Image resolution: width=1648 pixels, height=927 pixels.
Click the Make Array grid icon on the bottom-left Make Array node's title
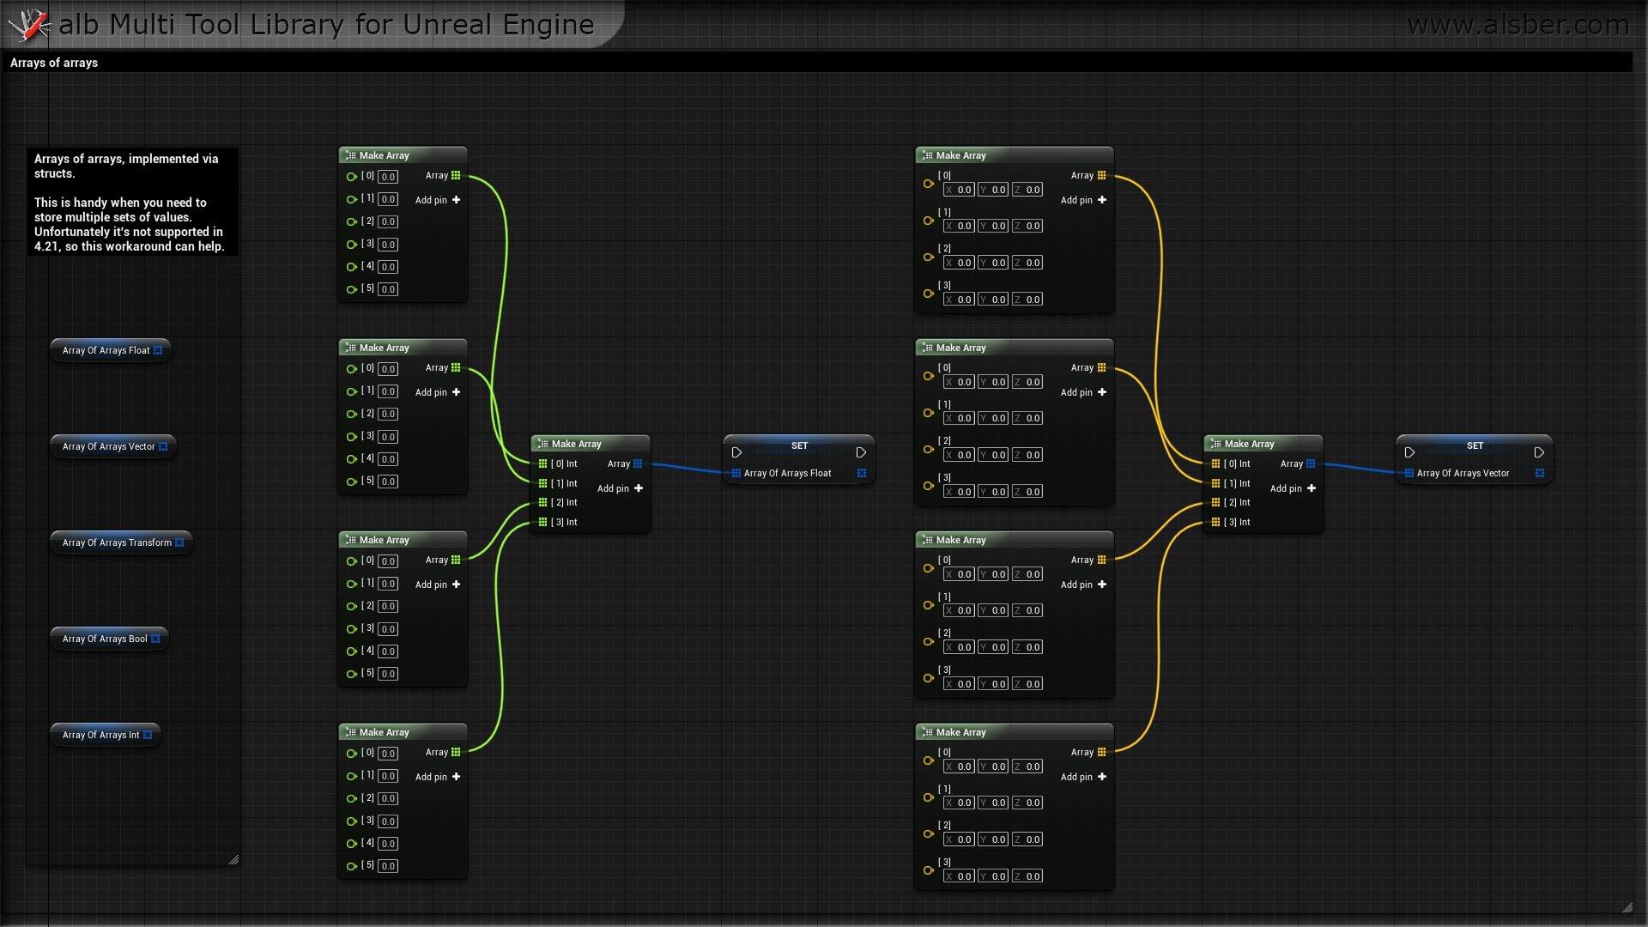351,732
